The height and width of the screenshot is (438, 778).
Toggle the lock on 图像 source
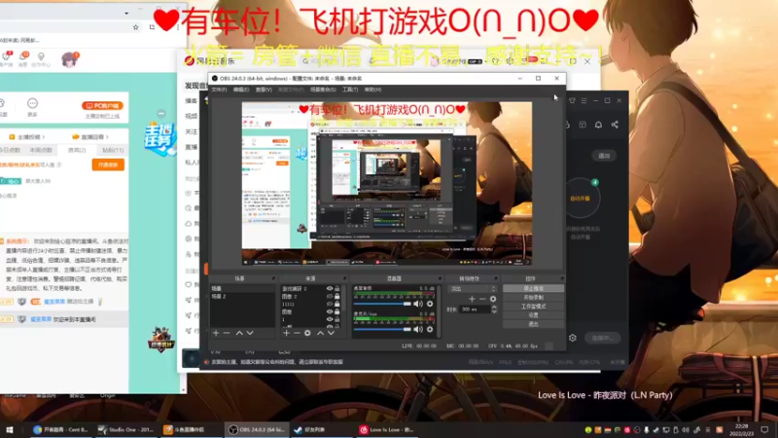[x=337, y=311]
